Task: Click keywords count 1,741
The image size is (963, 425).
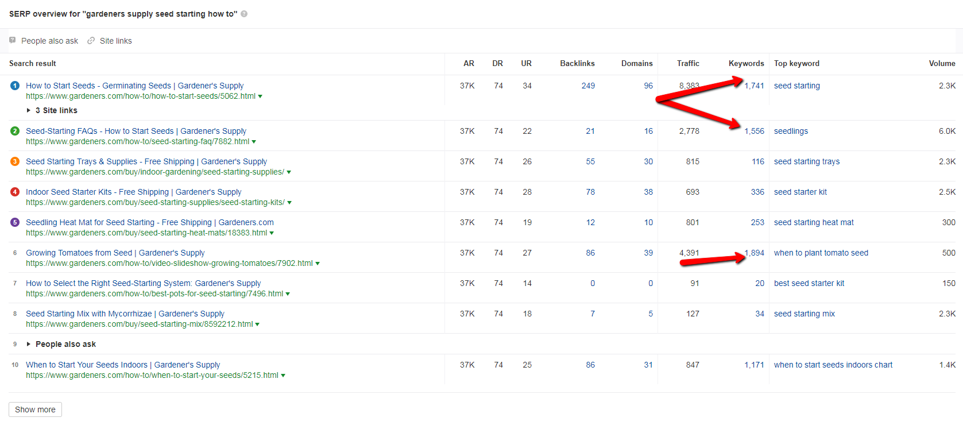Action: pos(754,86)
